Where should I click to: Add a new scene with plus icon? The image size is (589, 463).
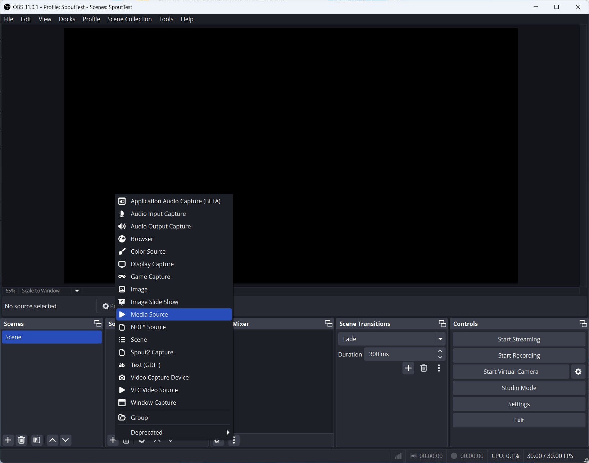(8, 440)
